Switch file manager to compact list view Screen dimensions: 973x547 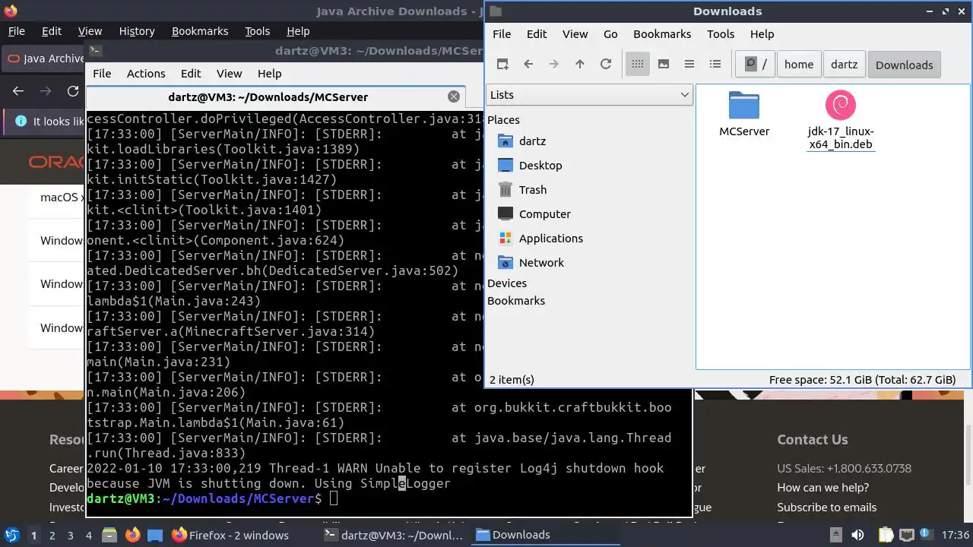689,65
